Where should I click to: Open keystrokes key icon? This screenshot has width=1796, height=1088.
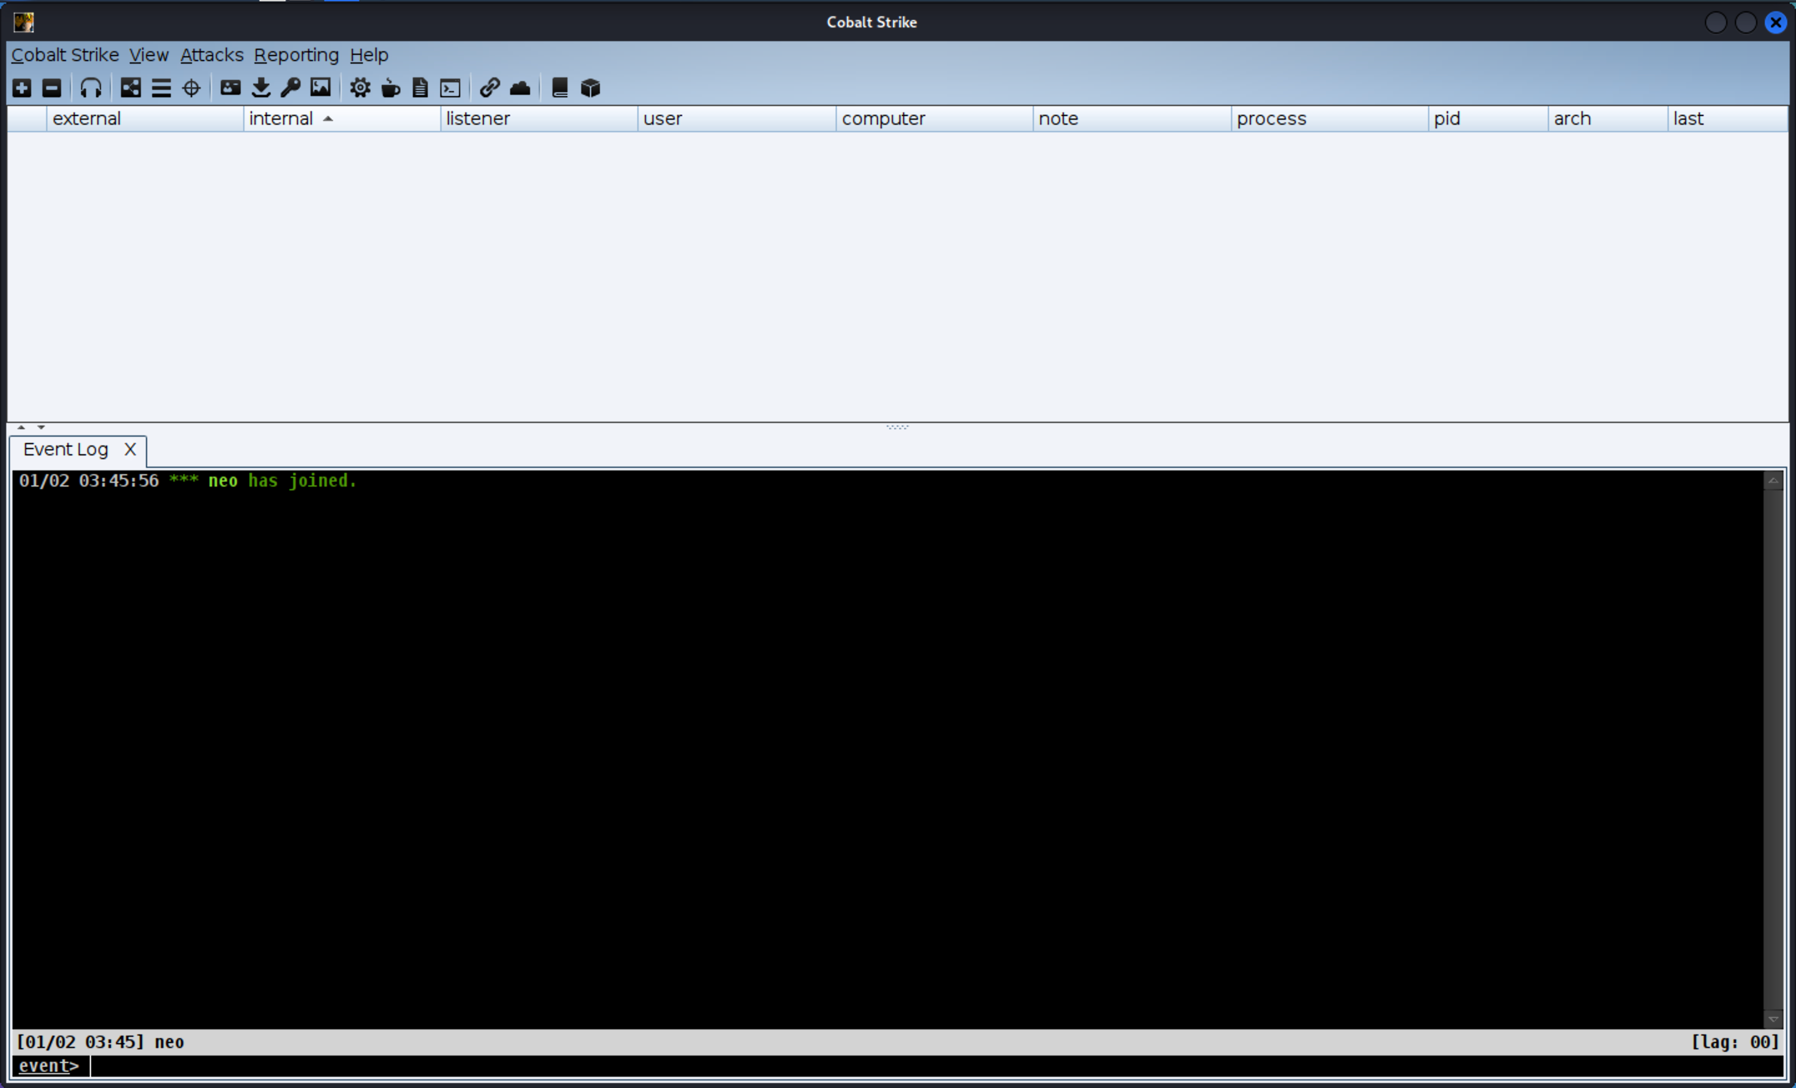coord(291,88)
